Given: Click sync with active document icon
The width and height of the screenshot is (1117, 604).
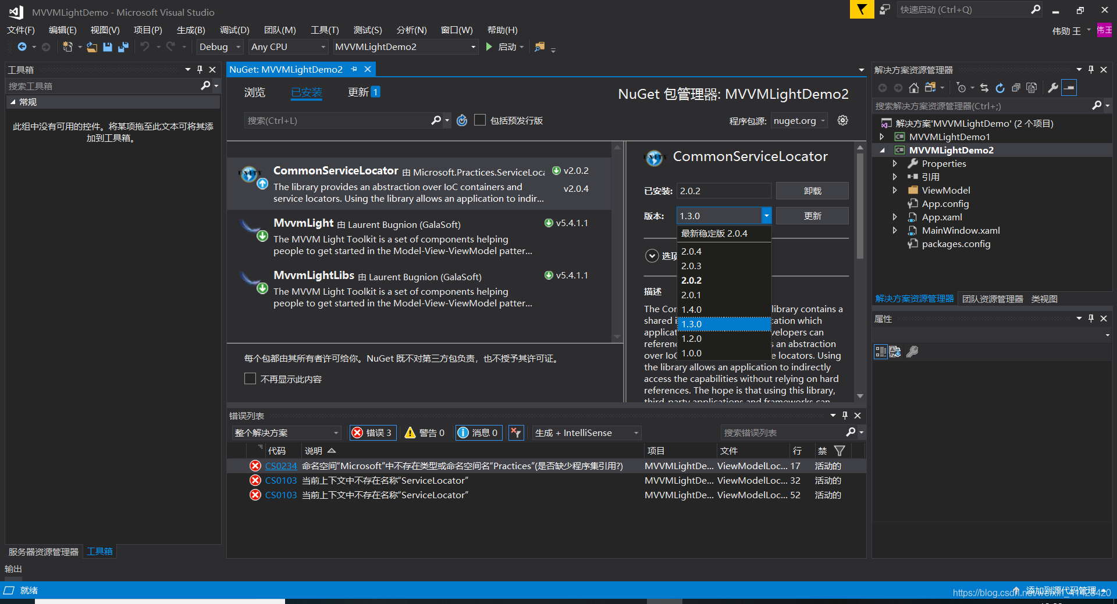Looking at the screenshot, I should [984, 88].
